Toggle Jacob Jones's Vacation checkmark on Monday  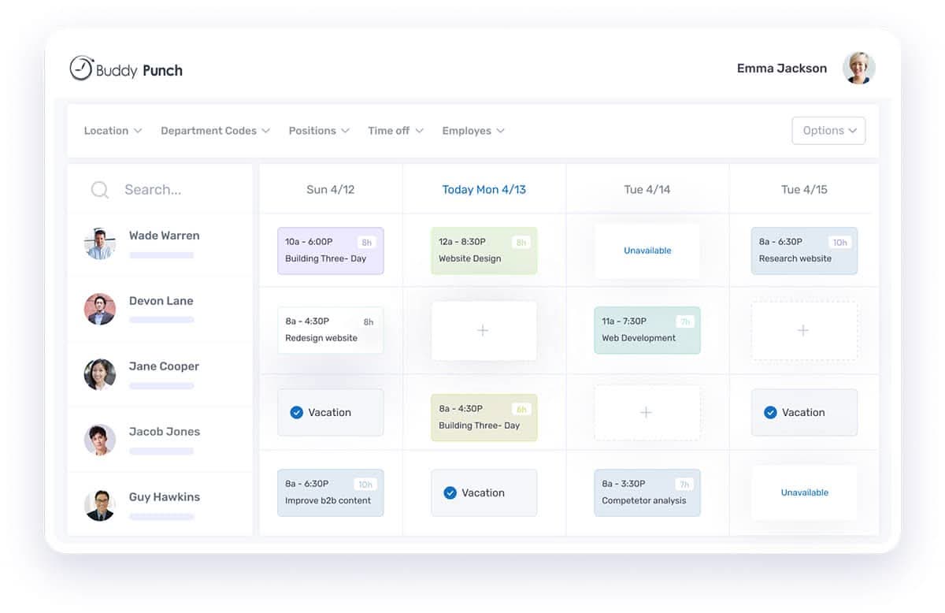click(x=451, y=492)
